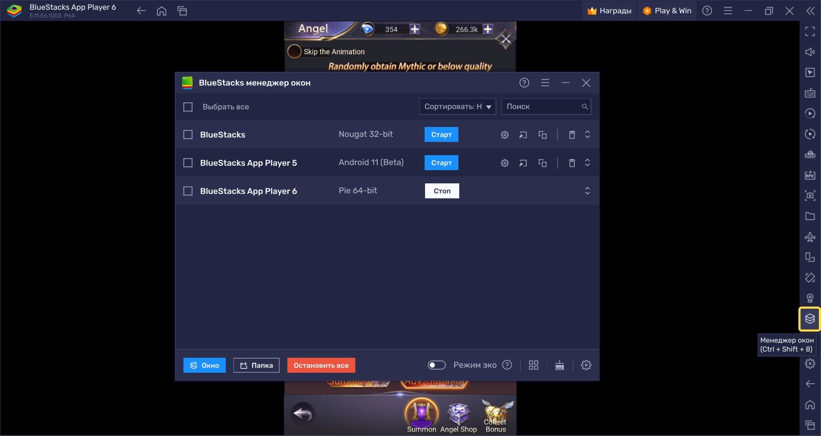Click game back arrow button

303,414
